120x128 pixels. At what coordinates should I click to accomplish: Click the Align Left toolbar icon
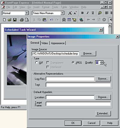coord(107,13)
